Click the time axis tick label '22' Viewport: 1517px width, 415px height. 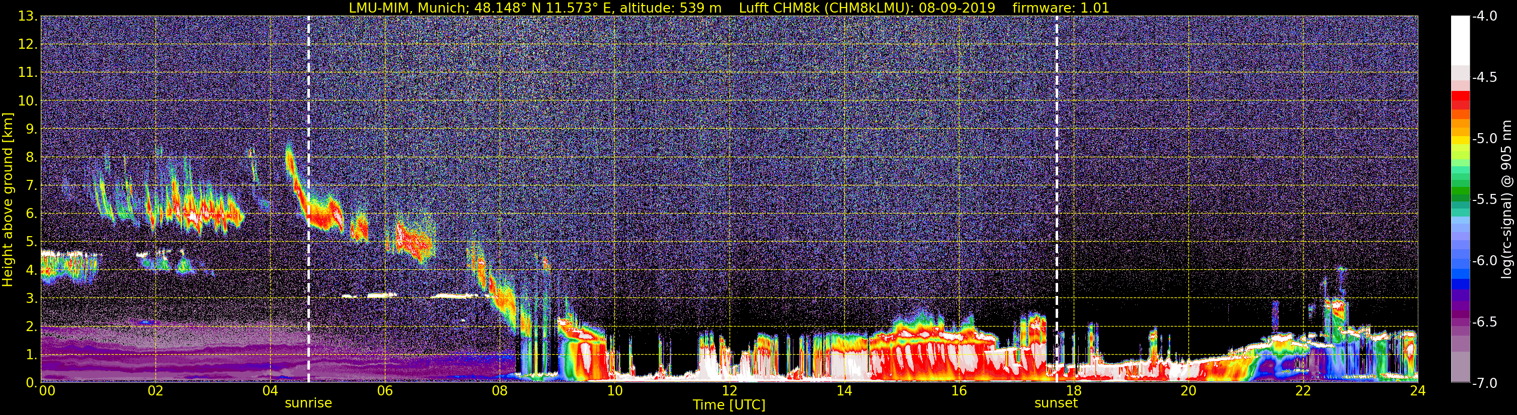coord(1303,391)
